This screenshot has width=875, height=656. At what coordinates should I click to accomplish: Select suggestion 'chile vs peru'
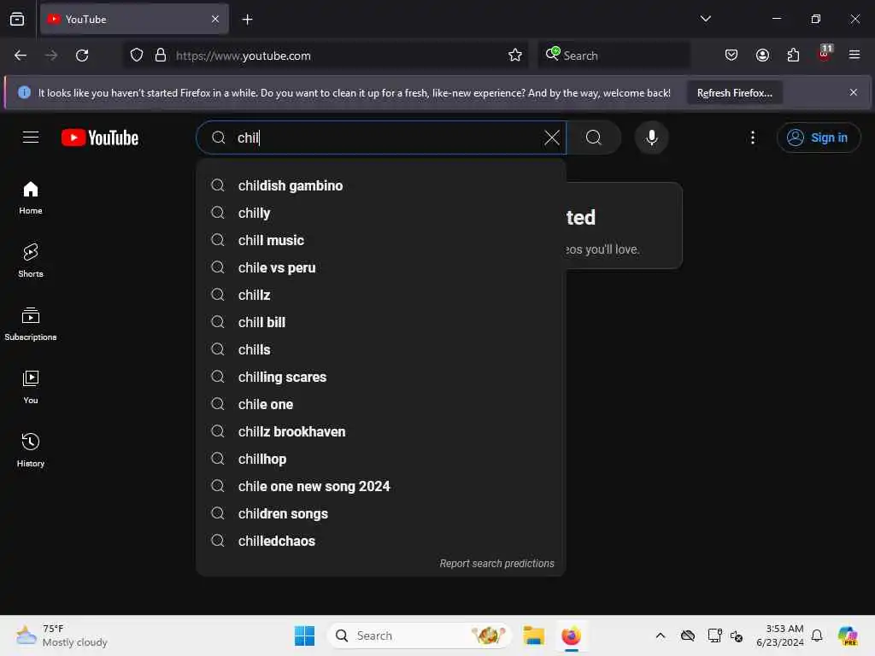tap(381, 267)
